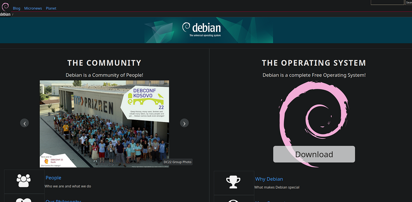This screenshot has height=202, width=412.
Task: Click the DC22 Group Photo caption
Action: point(178,162)
